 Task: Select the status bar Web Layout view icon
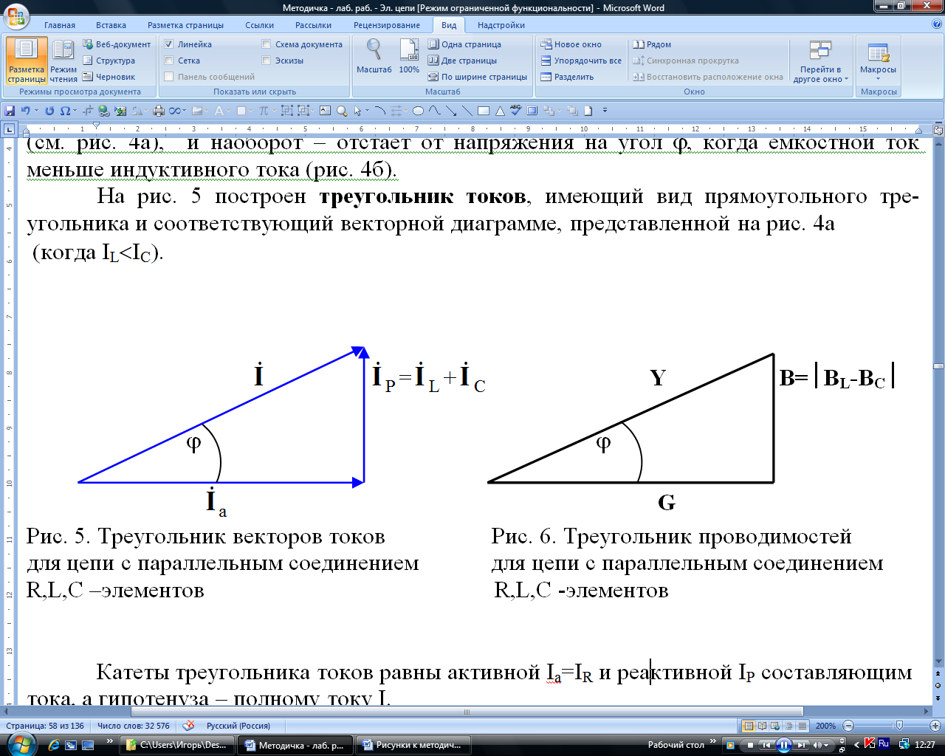click(774, 726)
